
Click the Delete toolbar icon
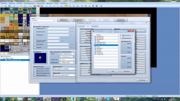click(25, 6)
